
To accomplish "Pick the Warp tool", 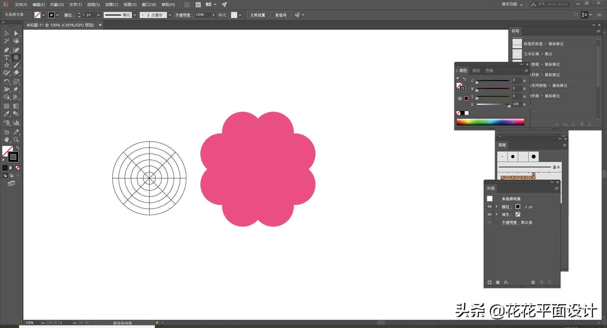I will click(x=6, y=89).
